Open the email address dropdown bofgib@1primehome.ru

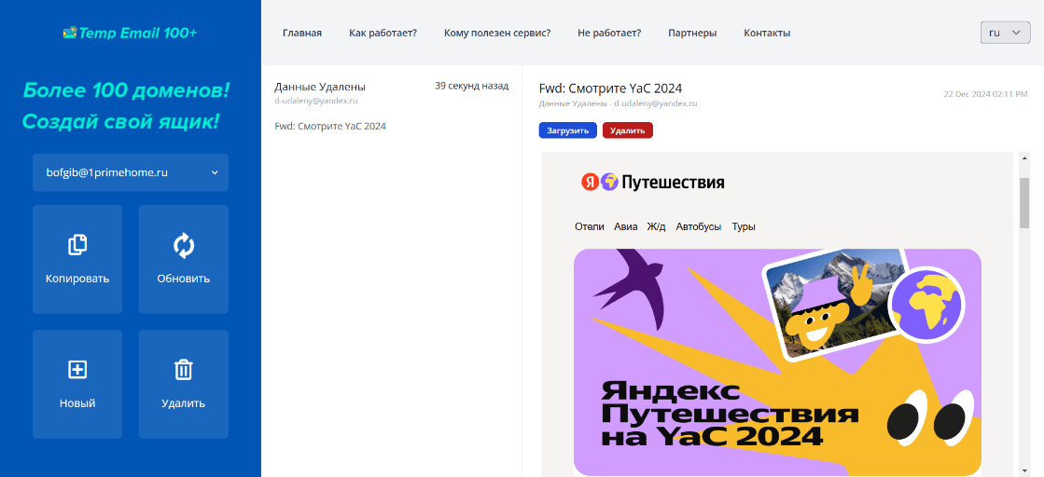click(x=131, y=172)
